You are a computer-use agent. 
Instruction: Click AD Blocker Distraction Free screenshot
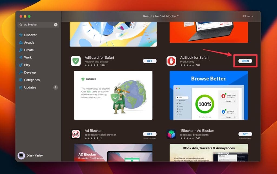(113, 153)
